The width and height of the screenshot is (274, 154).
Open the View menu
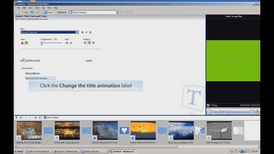point(30,8)
